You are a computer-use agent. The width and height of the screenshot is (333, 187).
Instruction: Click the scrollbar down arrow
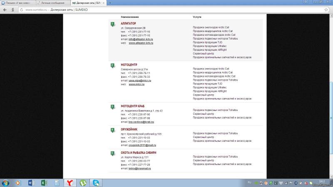click(x=331, y=177)
